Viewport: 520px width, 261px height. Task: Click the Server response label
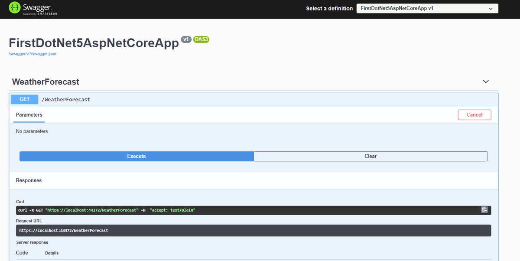pyautogui.click(x=32, y=242)
